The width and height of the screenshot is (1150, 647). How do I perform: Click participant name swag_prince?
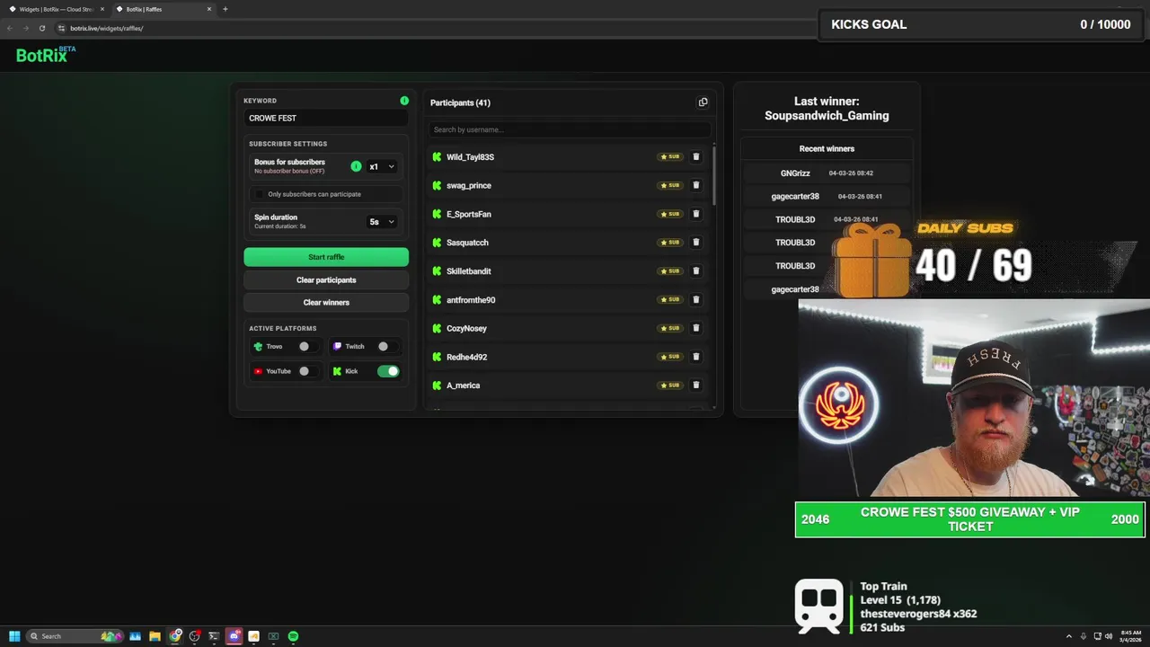click(x=469, y=185)
